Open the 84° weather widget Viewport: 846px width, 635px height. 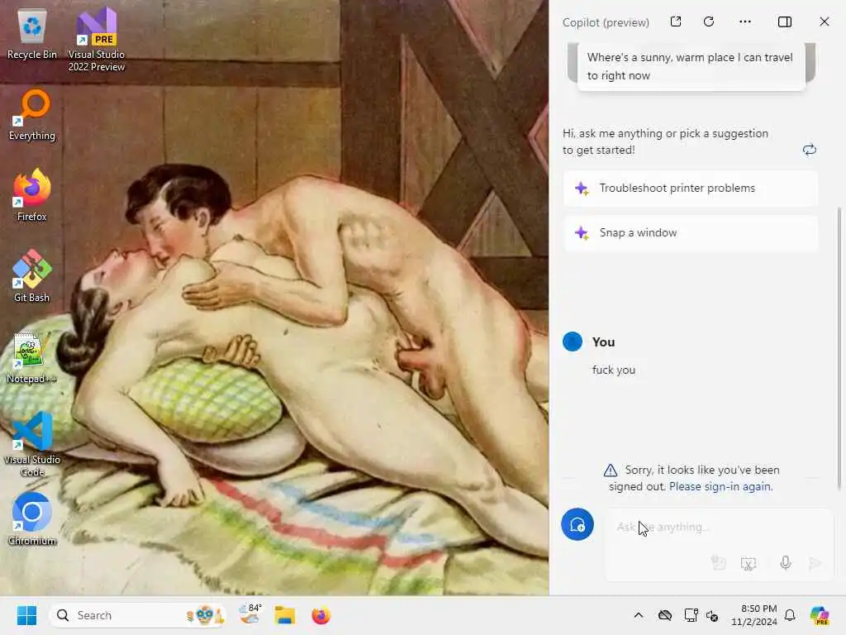click(251, 615)
